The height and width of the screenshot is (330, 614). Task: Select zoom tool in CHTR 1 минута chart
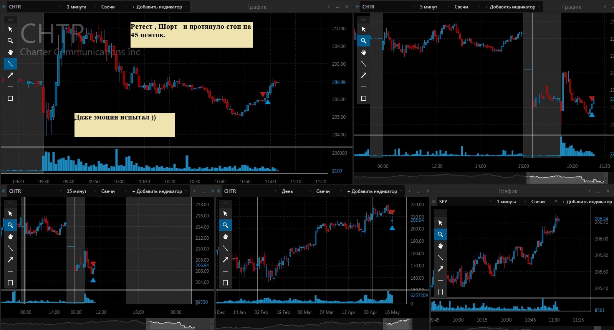pos(10,41)
